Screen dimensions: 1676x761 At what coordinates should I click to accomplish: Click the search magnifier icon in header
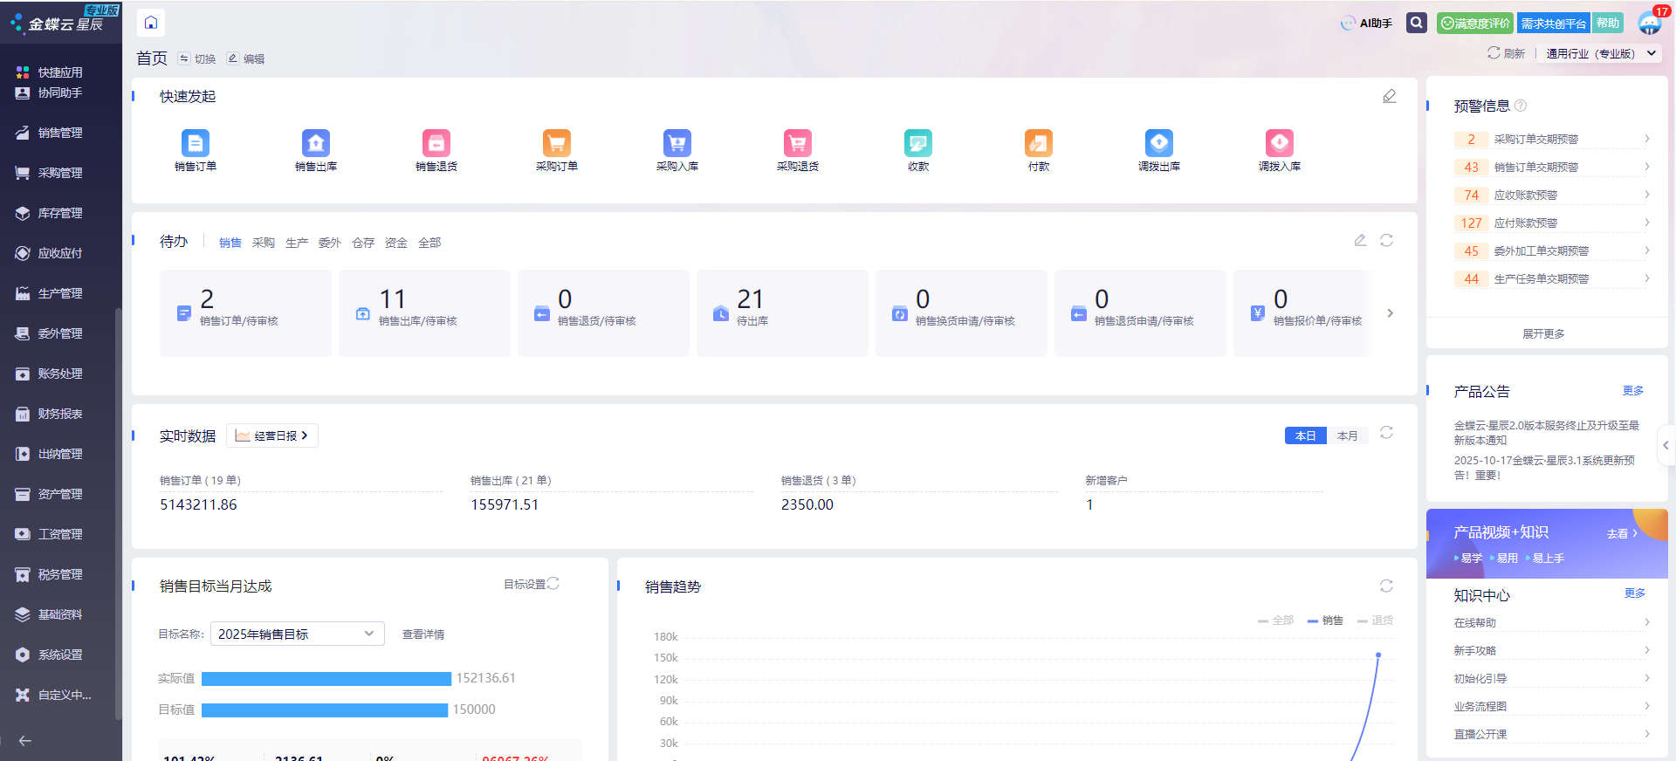coord(1417,23)
